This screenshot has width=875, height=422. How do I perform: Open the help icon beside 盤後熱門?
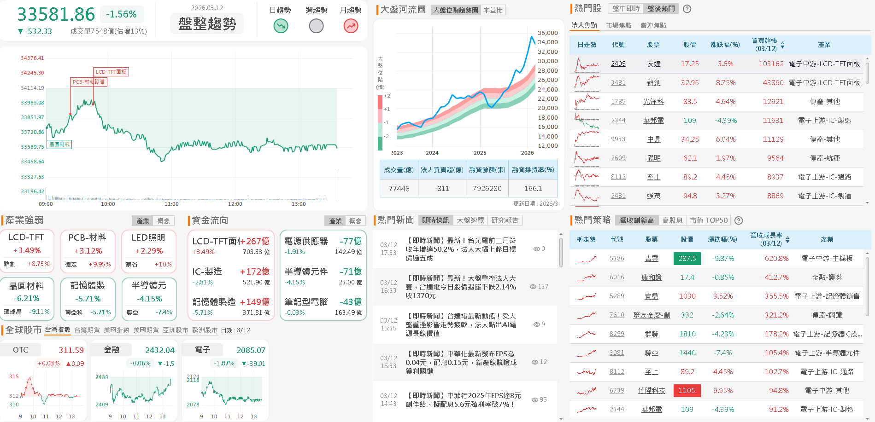pos(687,9)
